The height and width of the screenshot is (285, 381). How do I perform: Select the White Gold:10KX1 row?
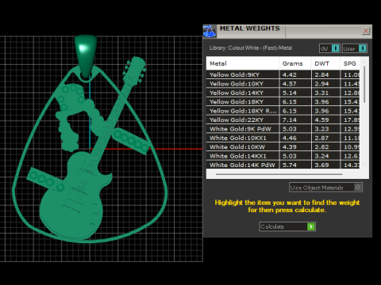coord(283,138)
